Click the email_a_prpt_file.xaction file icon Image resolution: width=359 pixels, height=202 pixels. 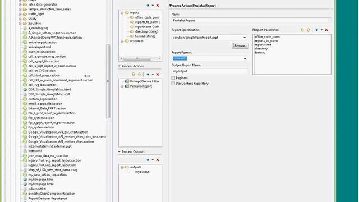point(25,104)
